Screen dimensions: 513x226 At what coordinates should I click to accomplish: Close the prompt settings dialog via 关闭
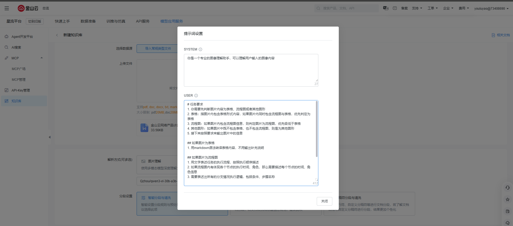coord(324,201)
